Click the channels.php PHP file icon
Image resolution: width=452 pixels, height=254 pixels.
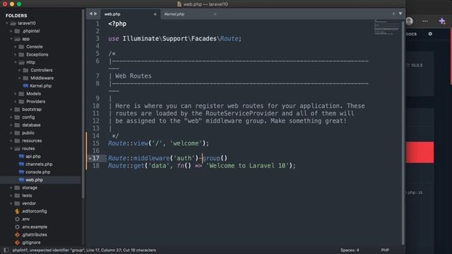coord(21,164)
